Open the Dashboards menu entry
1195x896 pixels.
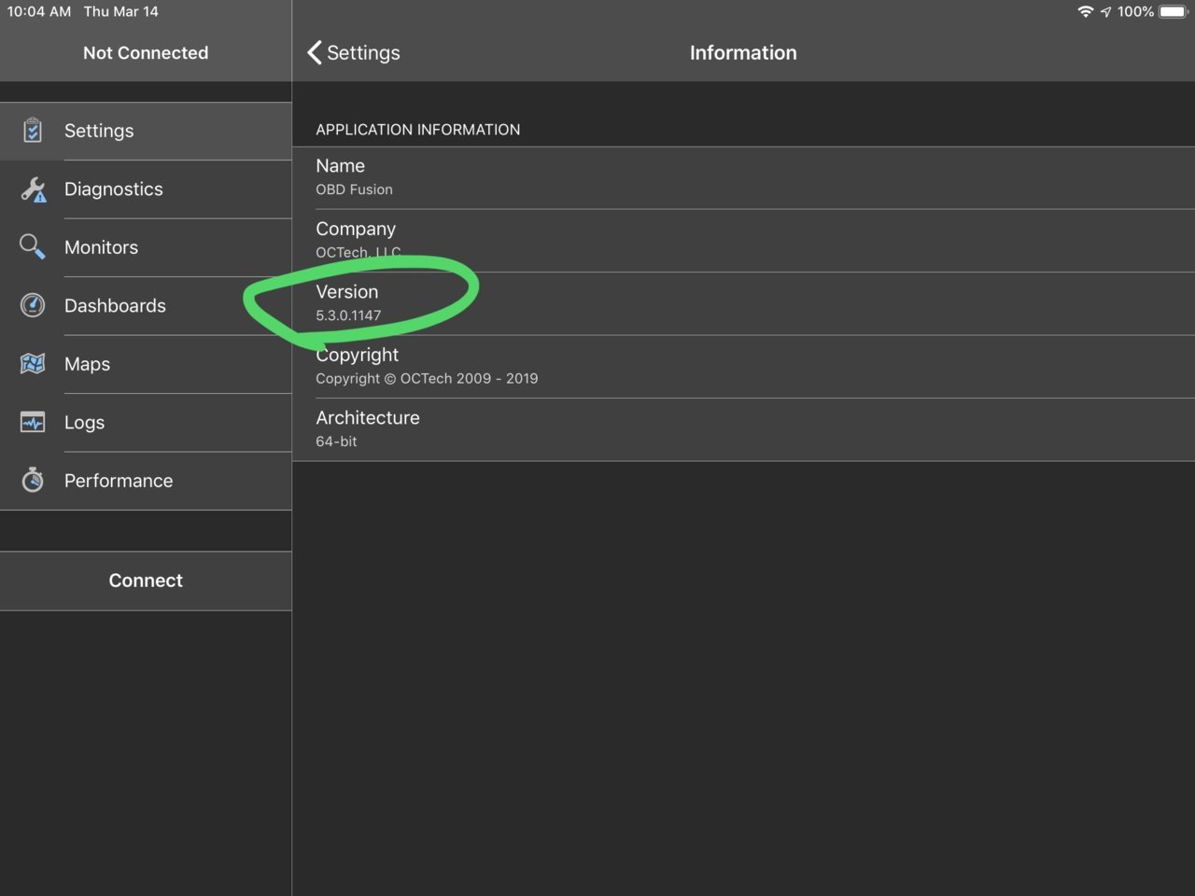146,305
